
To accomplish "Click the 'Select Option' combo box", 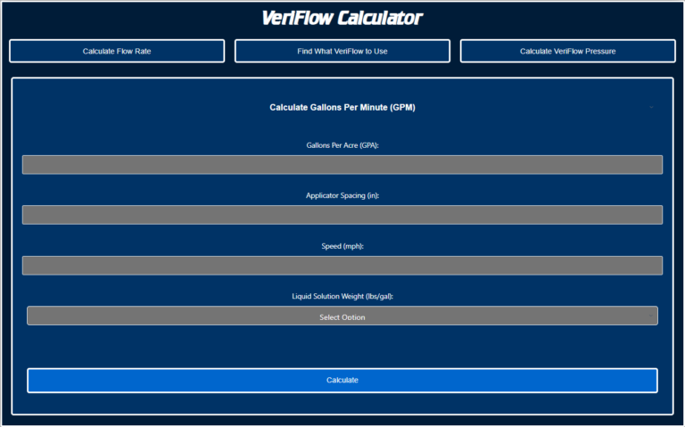I will (342, 316).
